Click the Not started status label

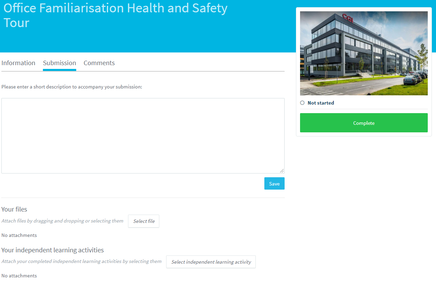(x=321, y=103)
